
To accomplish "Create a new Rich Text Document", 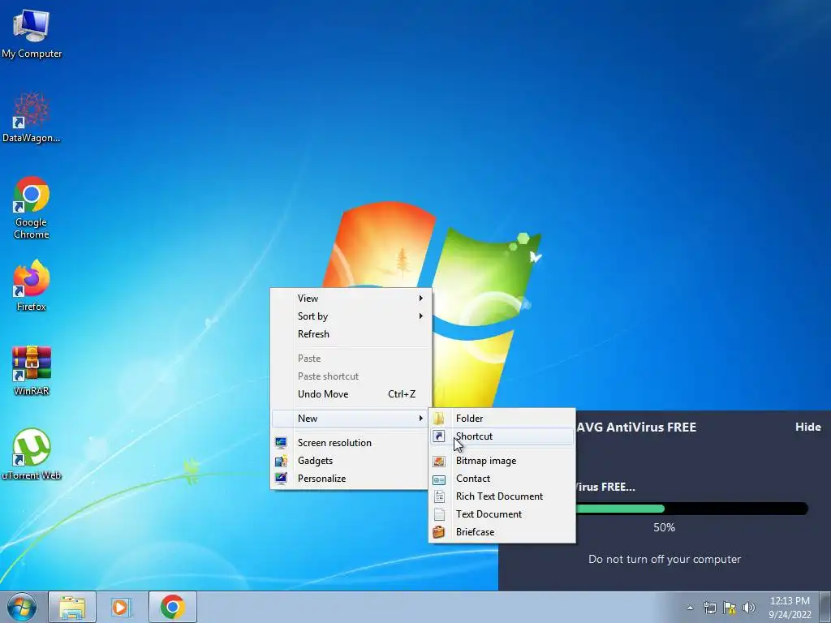I will (x=502, y=496).
